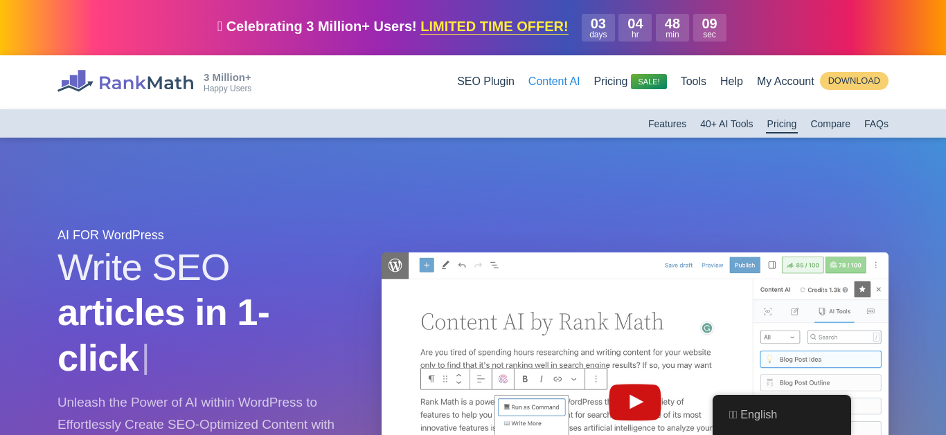Click the undo arrow in the editor

[462, 265]
